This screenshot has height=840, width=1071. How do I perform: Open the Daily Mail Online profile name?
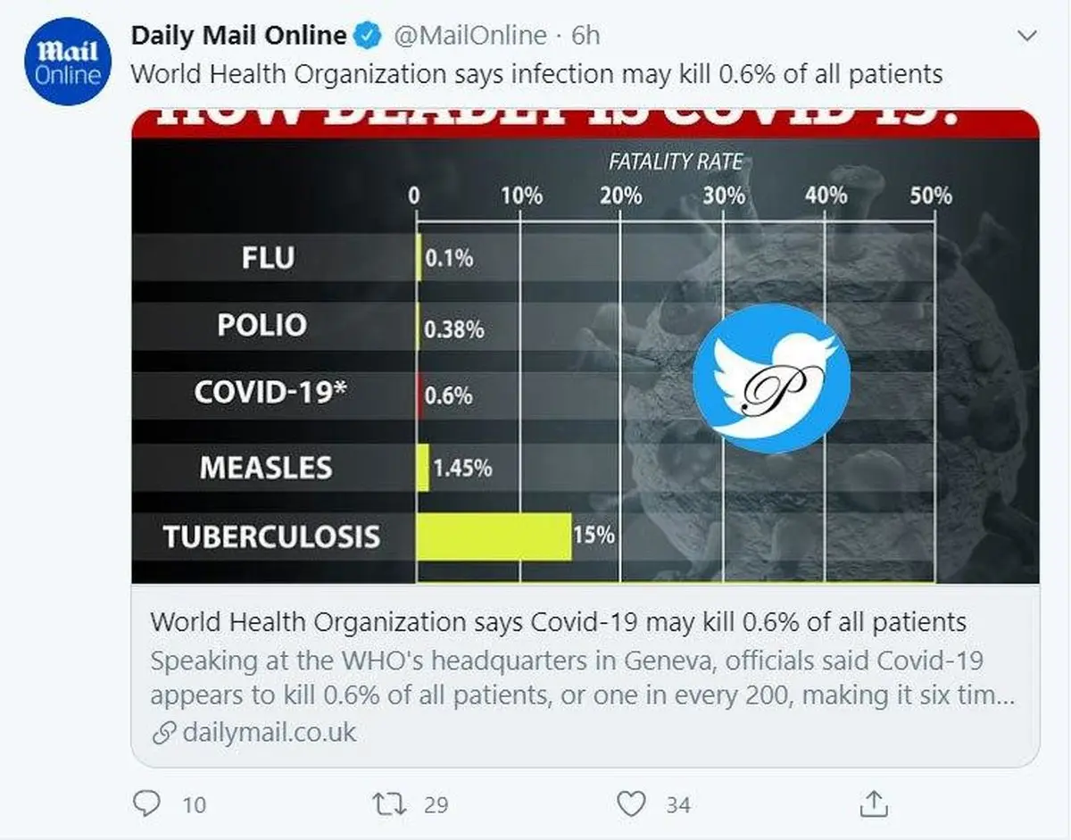pos(238,36)
